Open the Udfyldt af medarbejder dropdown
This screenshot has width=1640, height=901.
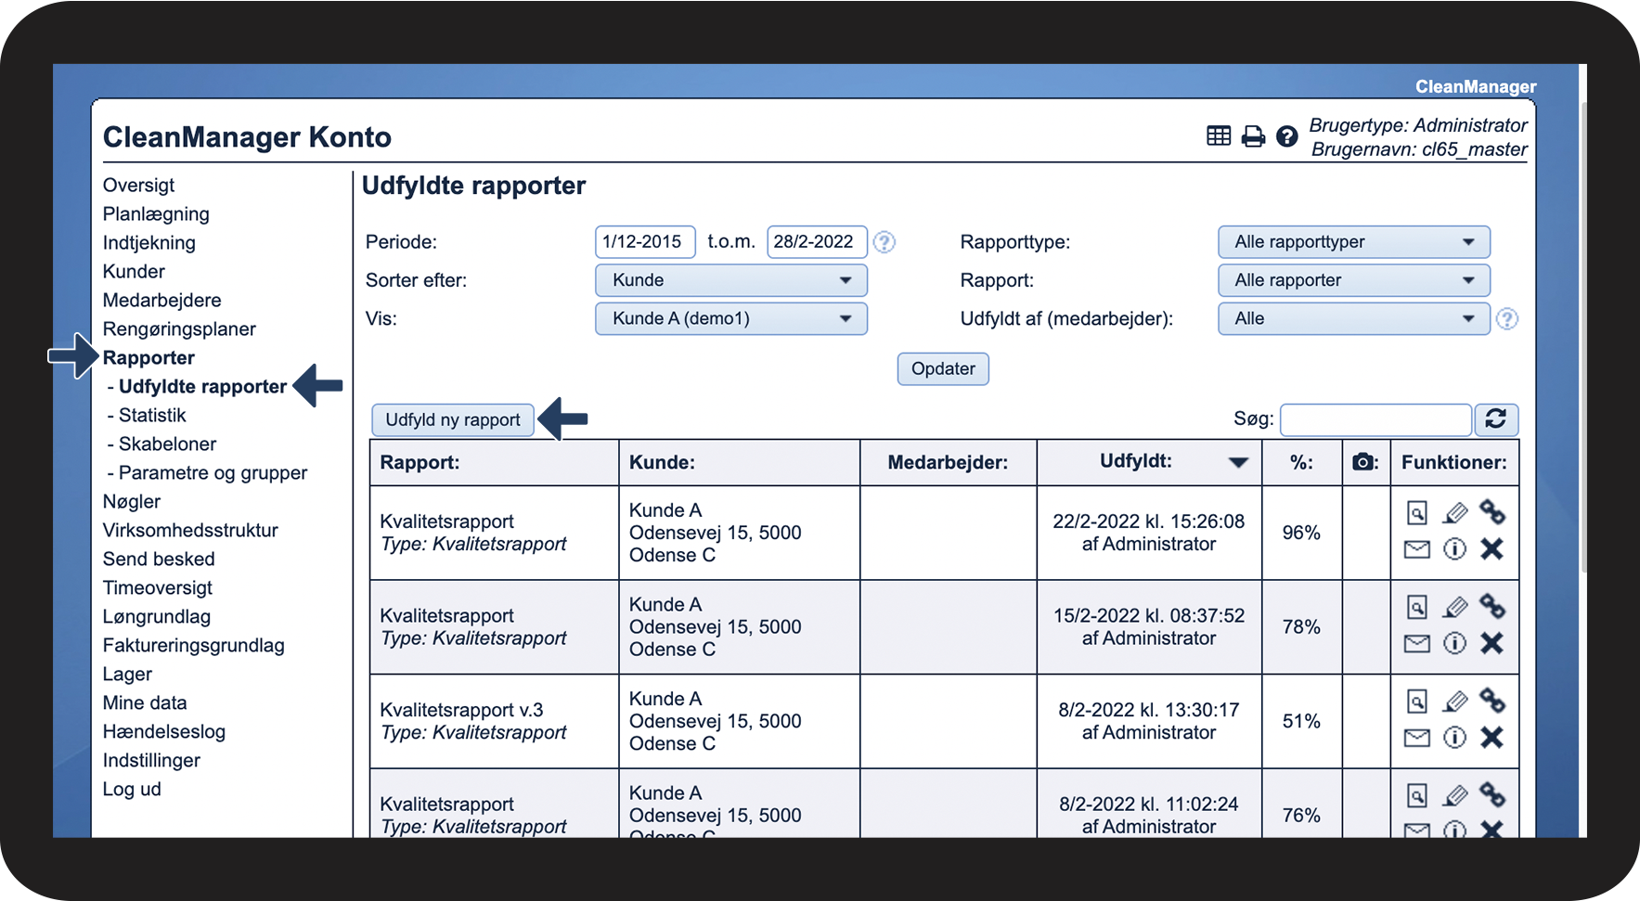pyautogui.click(x=1353, y=318)
